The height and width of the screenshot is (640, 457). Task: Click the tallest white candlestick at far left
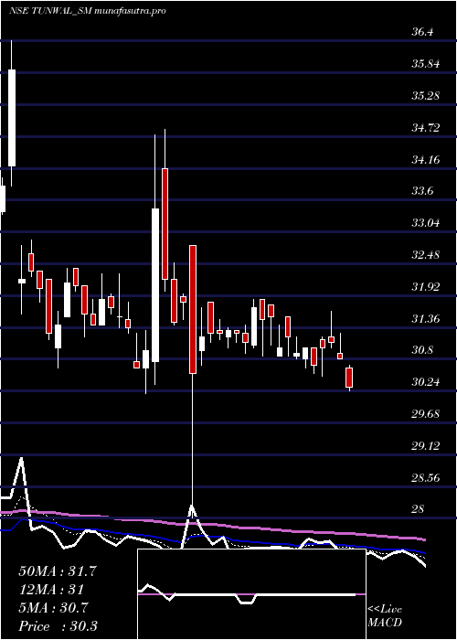tap(11, 118)
